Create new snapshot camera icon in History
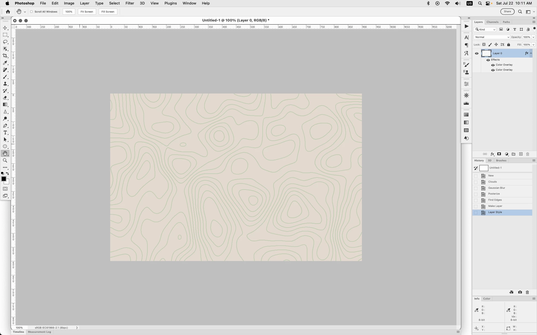 point(520,292)
